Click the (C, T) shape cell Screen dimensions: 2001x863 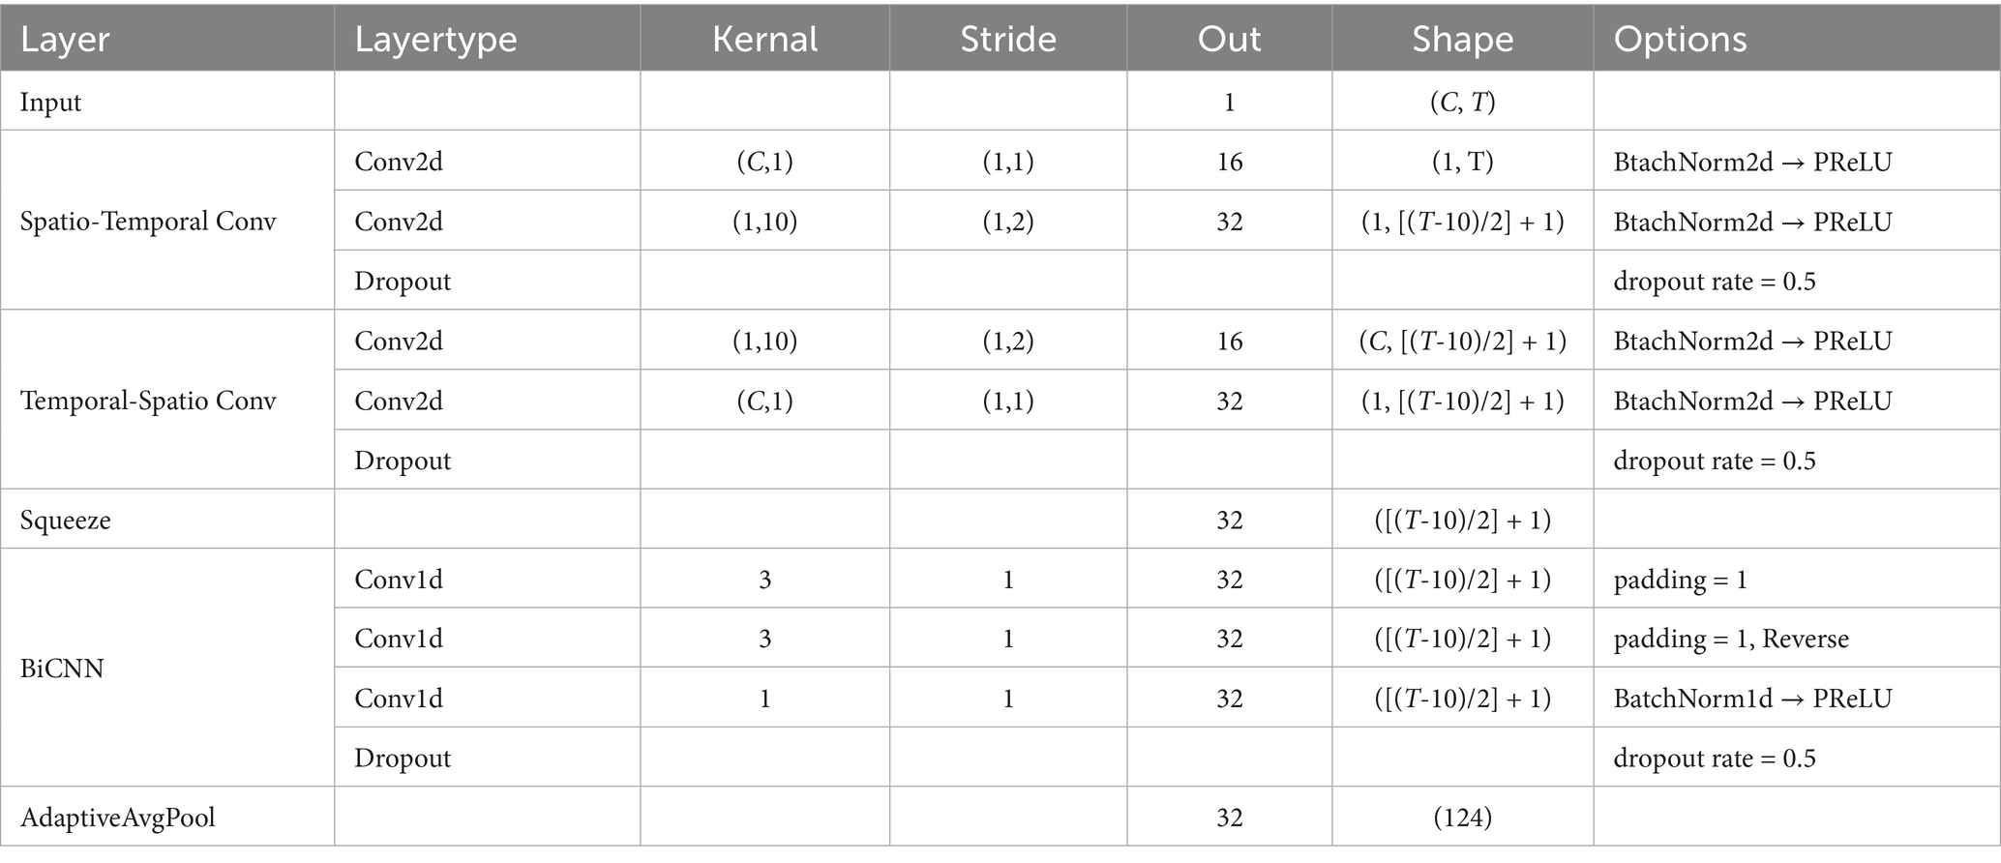pos(1462,103)
